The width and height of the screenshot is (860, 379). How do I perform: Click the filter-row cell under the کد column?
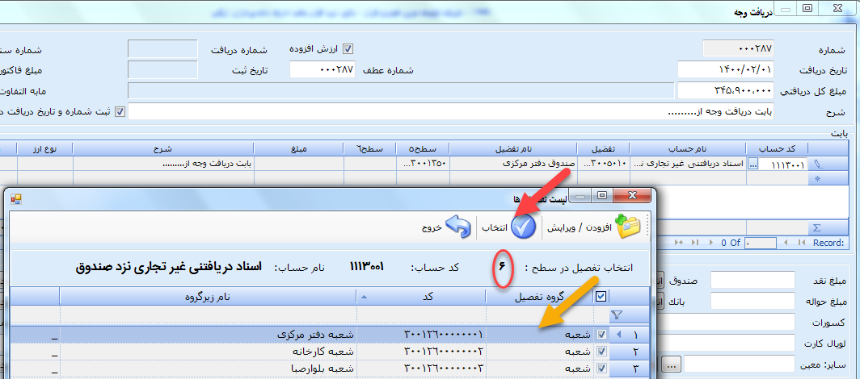[x=420, y=314]
